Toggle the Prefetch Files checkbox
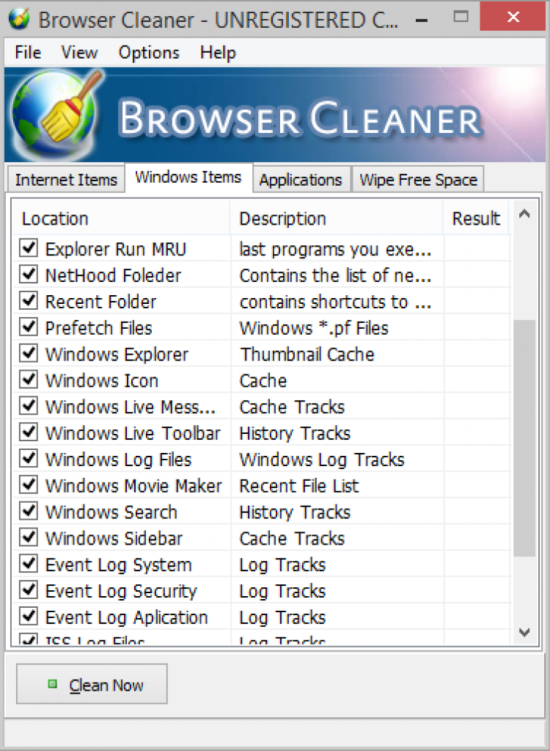The height and width of the screenshot is (751, 550). 29,327
